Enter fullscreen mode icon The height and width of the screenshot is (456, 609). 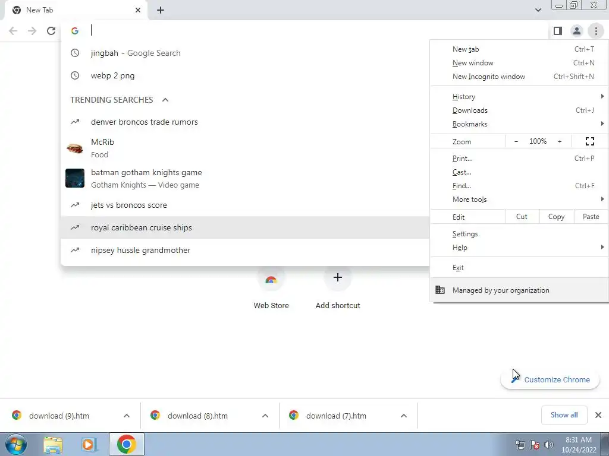click(x=589, y=141)
